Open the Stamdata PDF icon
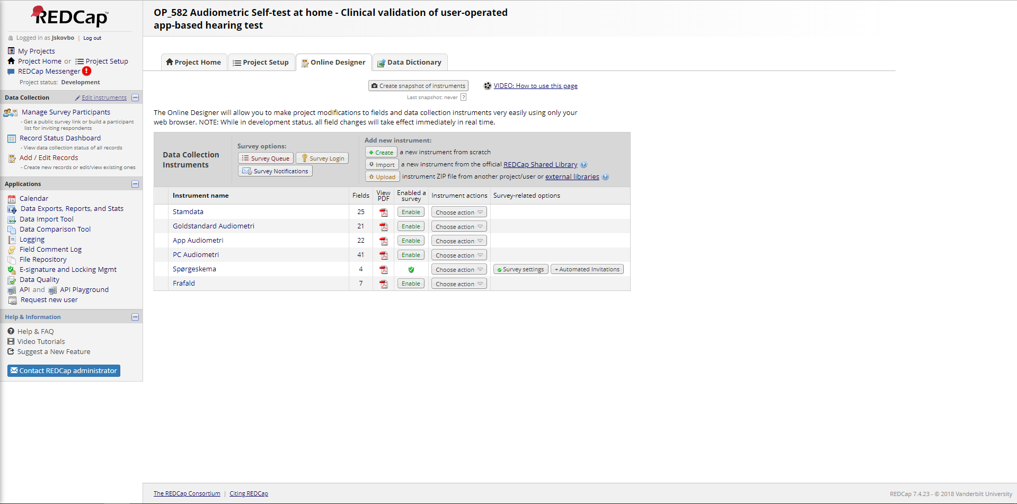 click(384, 213)
